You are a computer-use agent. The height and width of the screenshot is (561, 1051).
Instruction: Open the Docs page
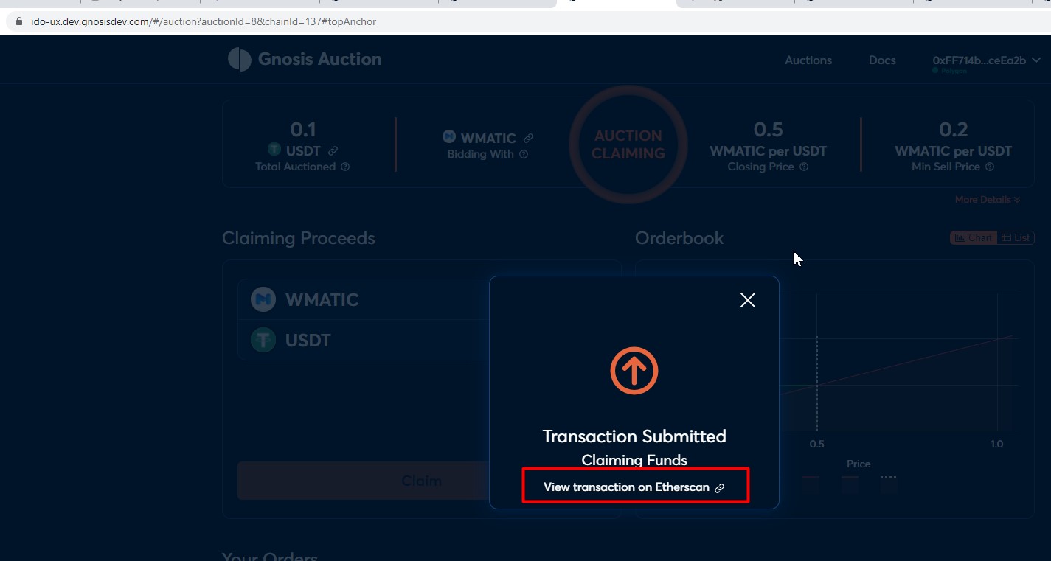tap(882, 60)
